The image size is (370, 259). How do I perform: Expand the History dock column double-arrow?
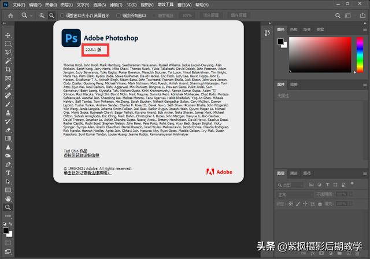[x=270, y=23]
